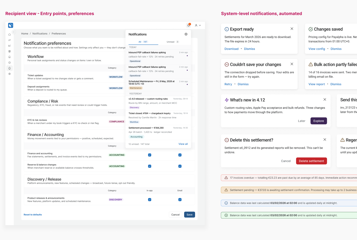Click the red Delete settlement button

click(x=311, y=161)
